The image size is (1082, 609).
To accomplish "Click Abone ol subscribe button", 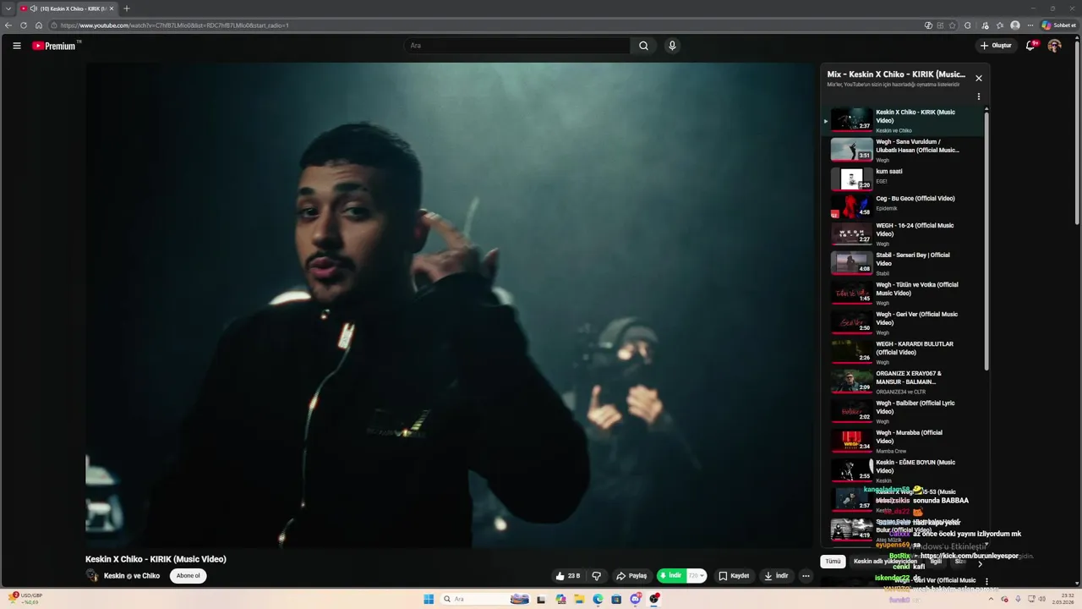I will (188, 576).
